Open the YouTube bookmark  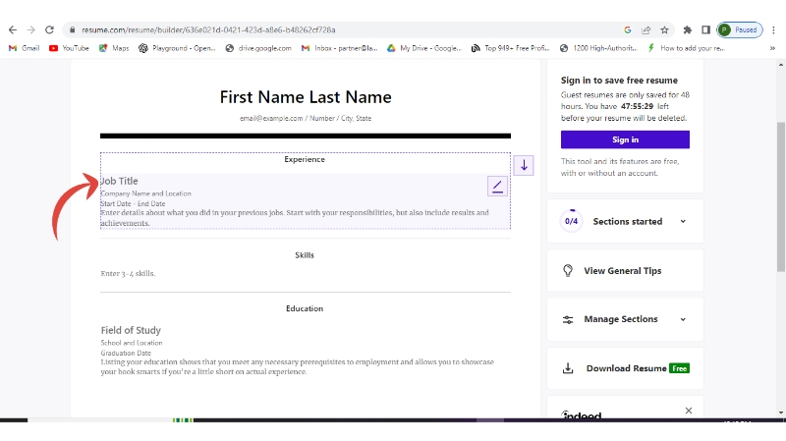coord(69,47)
